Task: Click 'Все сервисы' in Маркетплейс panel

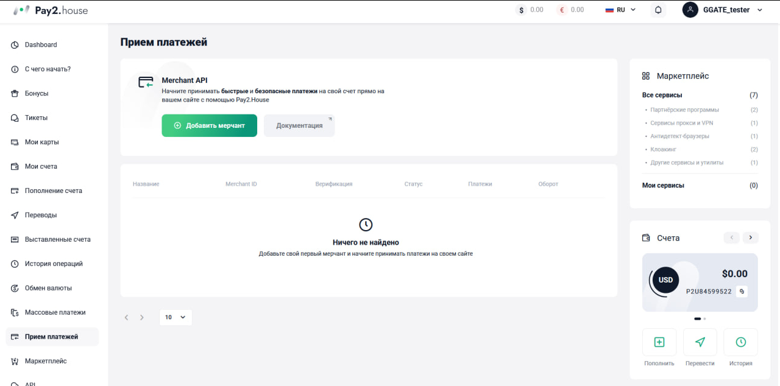Action: coord(662,95)
